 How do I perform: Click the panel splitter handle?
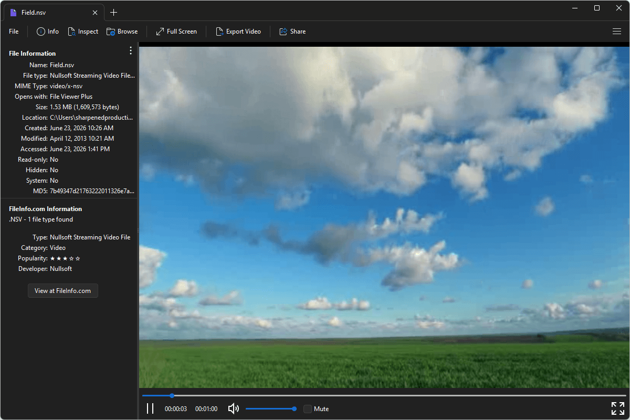click(x=138, y=230)
